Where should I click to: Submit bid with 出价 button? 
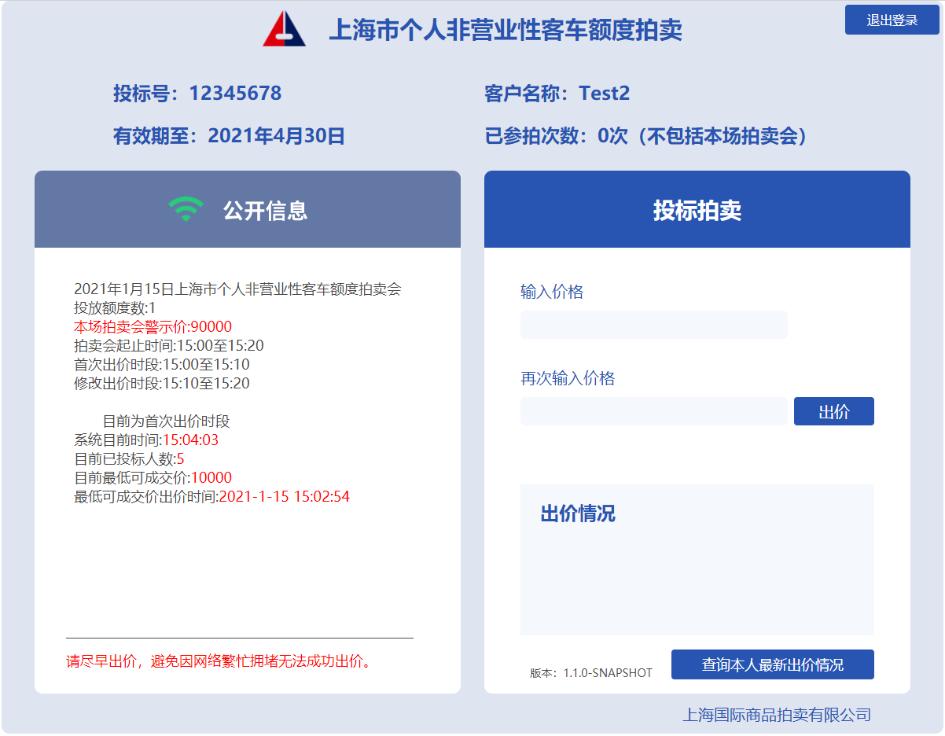click(834, 411)
